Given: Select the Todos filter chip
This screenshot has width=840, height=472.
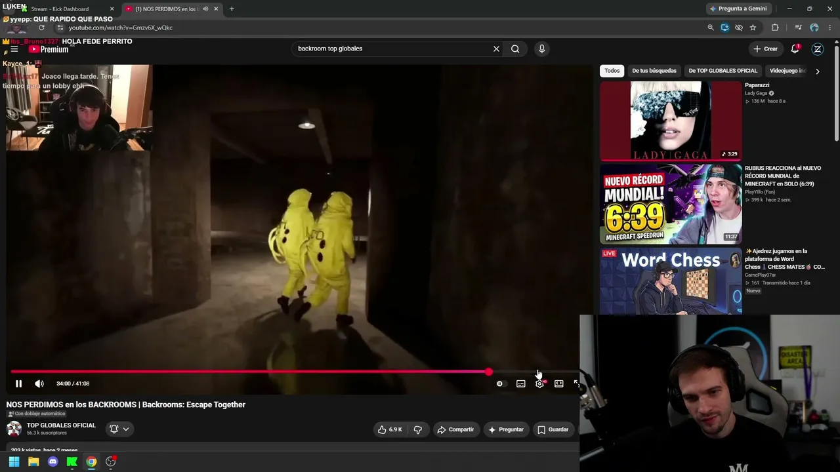Looking at the screenshot, I should click(612, 71).
